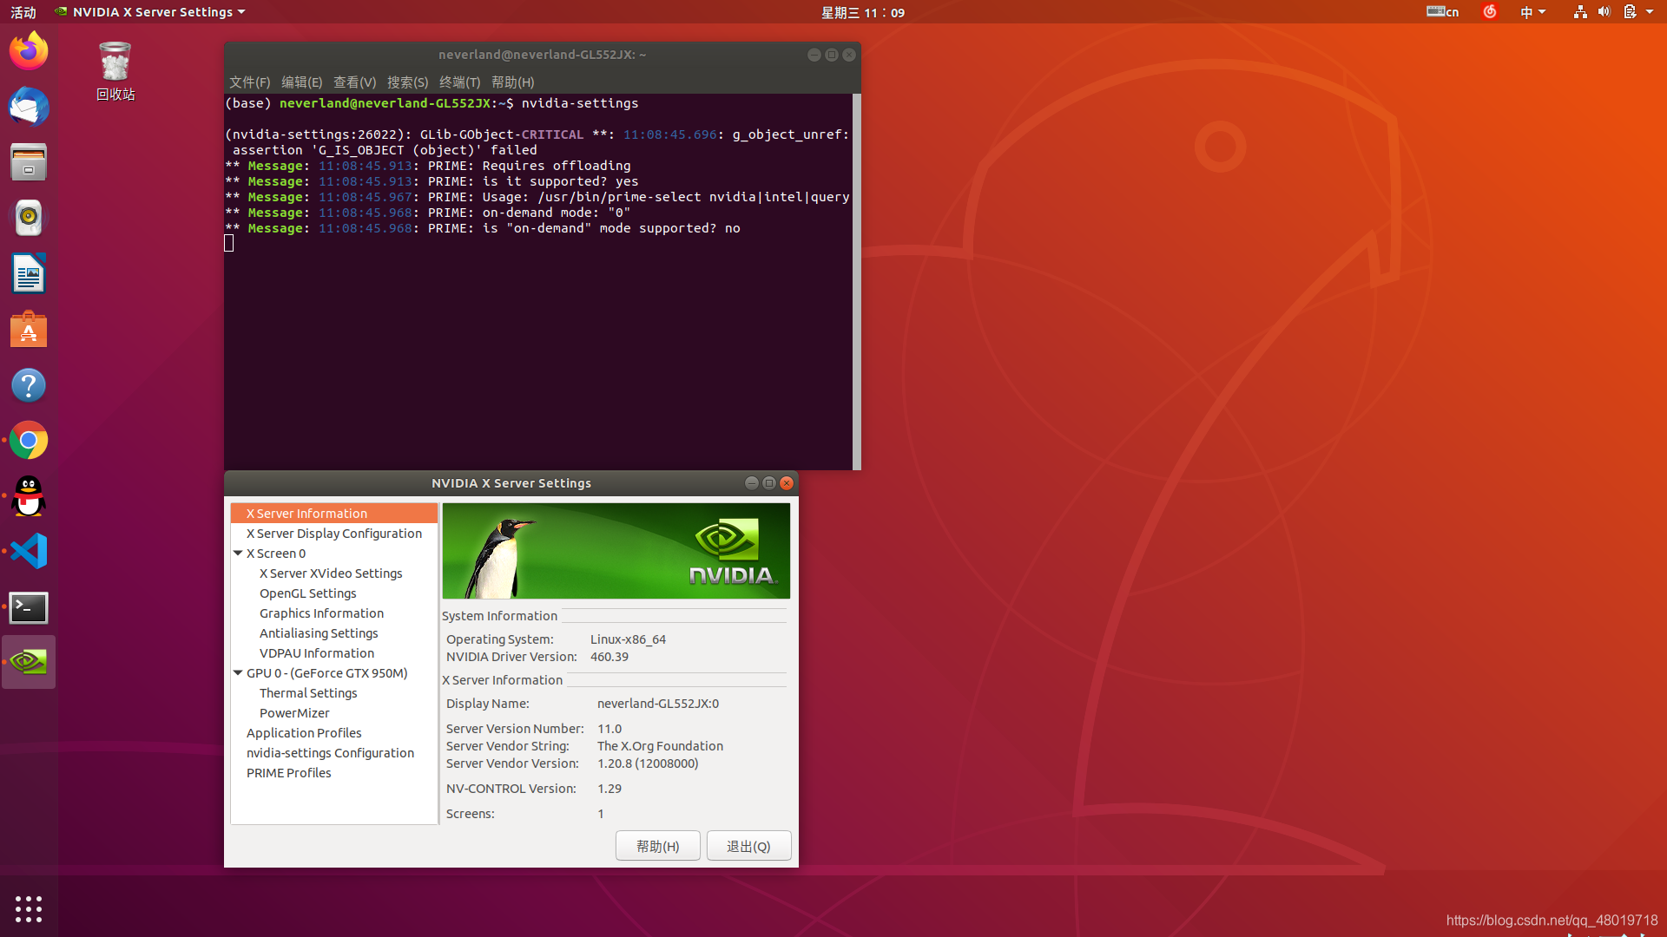Click 帮助 button in NVIDIA settings dialog

(660, 846)
